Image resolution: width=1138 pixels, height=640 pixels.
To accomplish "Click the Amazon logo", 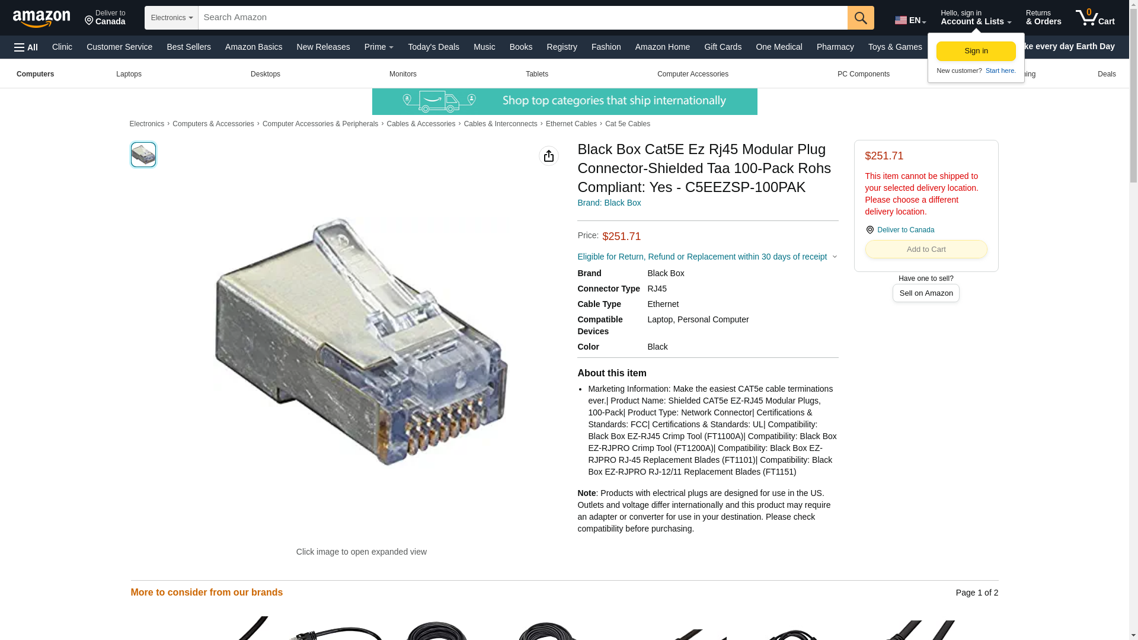I will [41, 18].
